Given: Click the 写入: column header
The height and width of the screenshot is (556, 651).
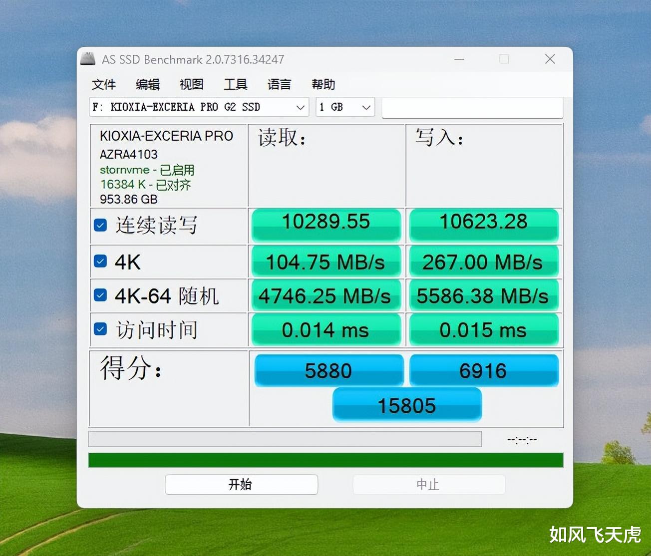Looking at the screenshot, I should [440, 137].
